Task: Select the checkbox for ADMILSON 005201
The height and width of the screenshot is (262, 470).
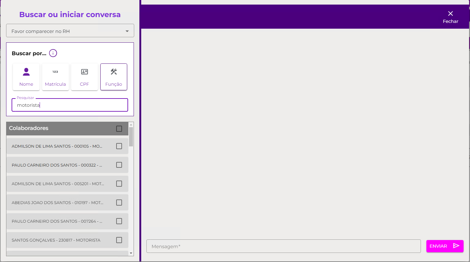Action: click(x=119, y=184)
